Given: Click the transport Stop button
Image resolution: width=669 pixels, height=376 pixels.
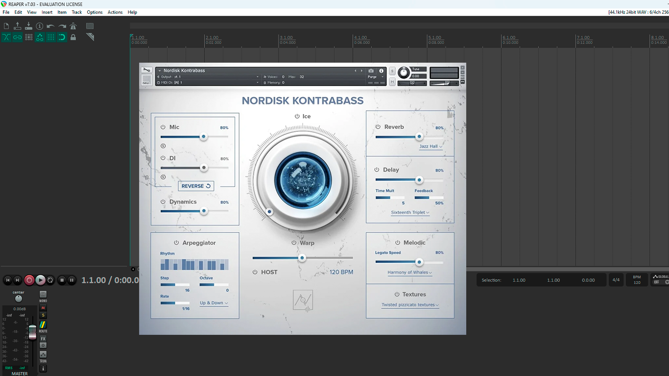Looking at the screenshot, I should (62, 280).
